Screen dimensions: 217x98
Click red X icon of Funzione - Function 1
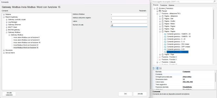pos(160,60)
